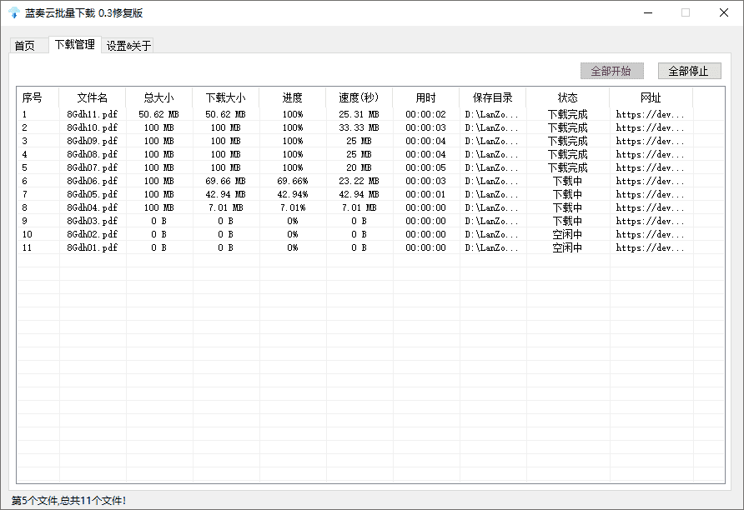Click the save path cell for 8Gdh04.pdf

coord(492,207)
